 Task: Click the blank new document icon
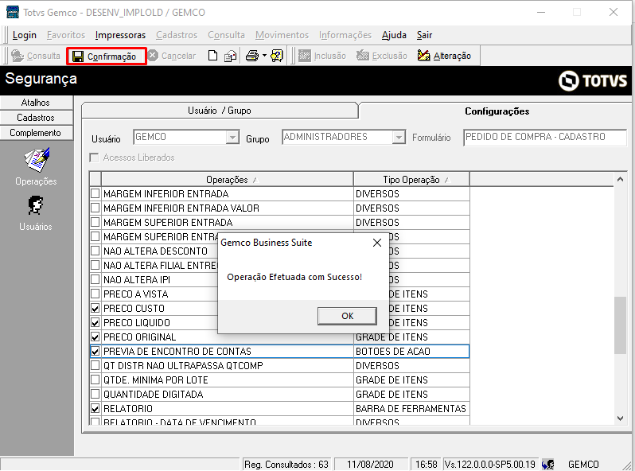[212, 56]
